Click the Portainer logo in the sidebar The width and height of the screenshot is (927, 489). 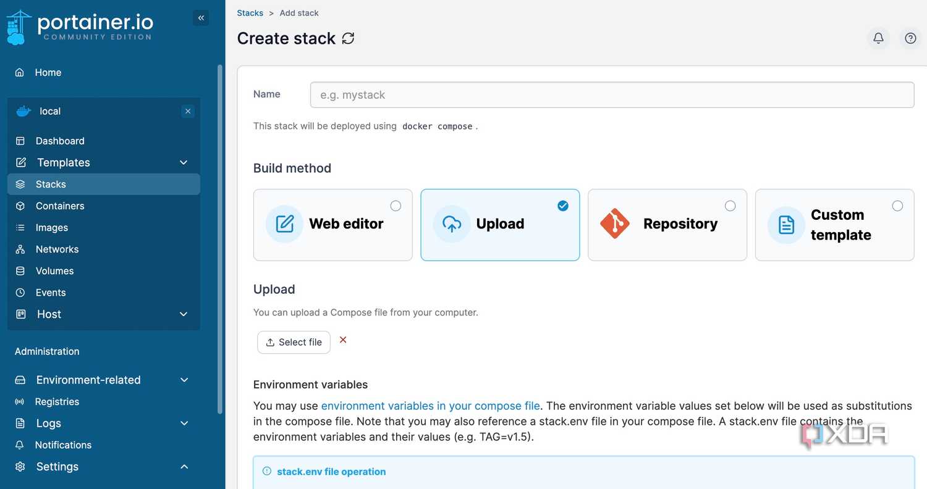coord(80,27)
